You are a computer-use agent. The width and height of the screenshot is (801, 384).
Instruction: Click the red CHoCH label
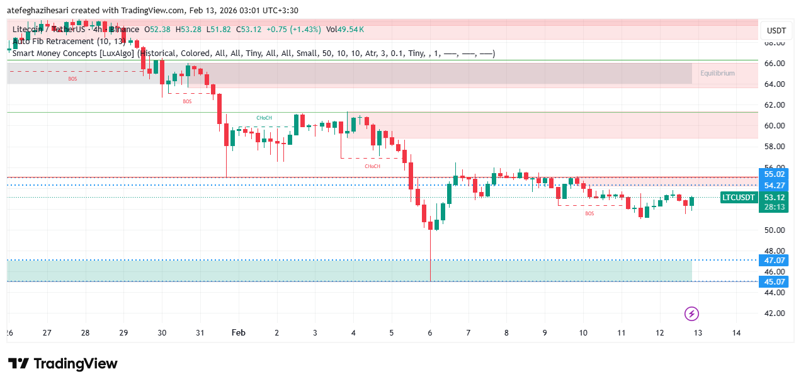click(372, 166)
